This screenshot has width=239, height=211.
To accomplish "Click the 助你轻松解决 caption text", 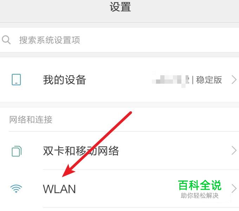I will [x=200, y=196].
